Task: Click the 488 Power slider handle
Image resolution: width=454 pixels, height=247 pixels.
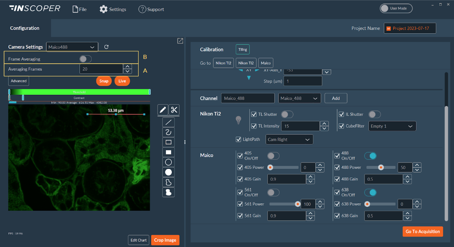Action: point(381,167)
